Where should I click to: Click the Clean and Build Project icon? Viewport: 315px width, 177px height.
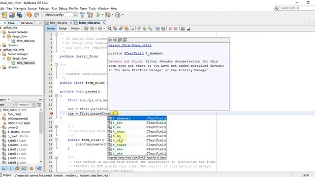coord(90,15)
